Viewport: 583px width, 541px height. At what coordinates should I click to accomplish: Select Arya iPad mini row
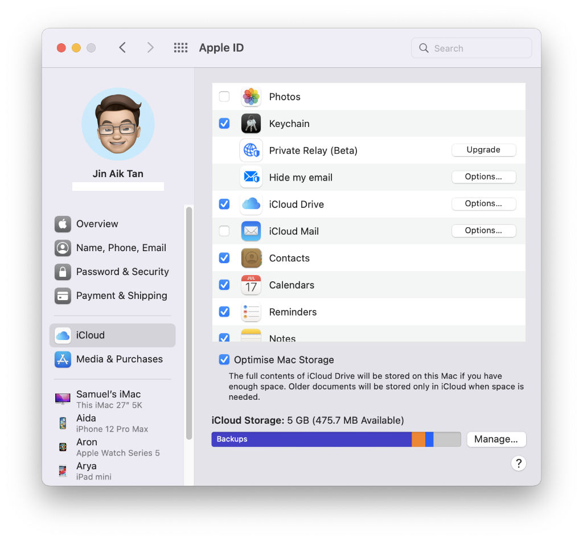coord(112,471)
